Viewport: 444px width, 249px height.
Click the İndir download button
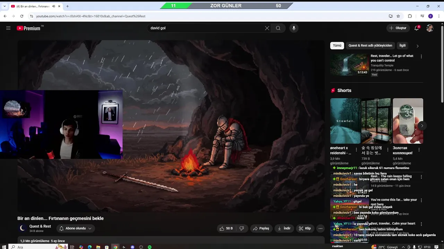[284, 228]
